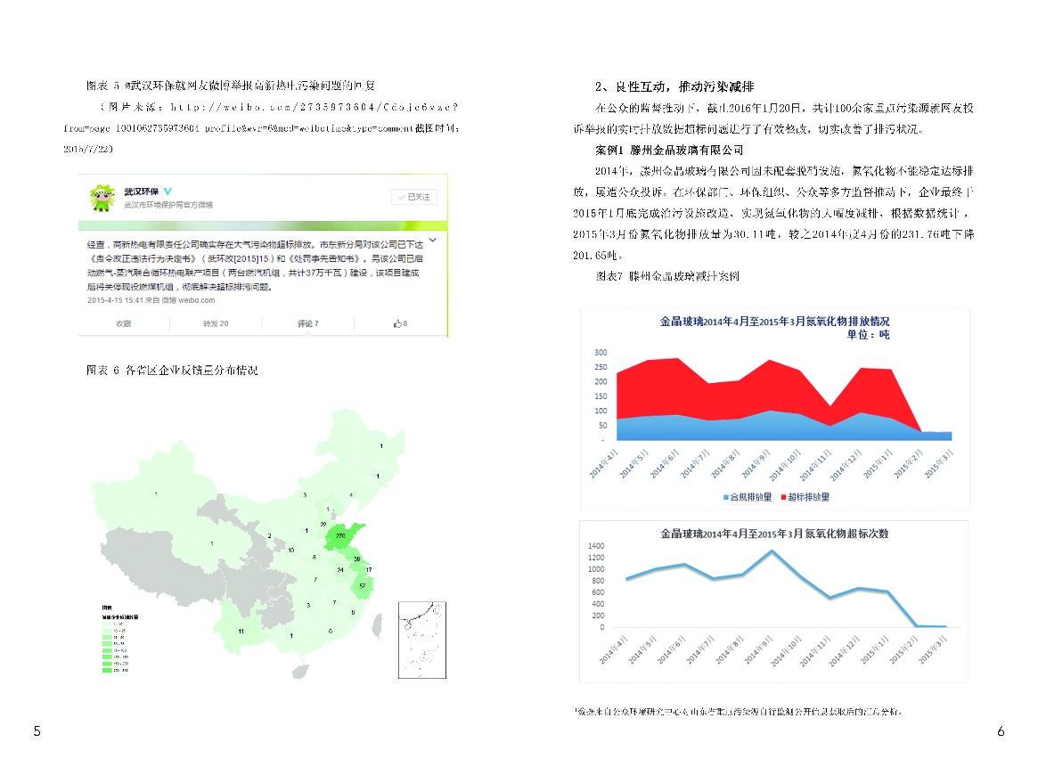The width and height of the screenshot is (1038, 775).
Task: Click the footnote about 数据来自公众环境研究中心
Action: (x=738, y=712)
